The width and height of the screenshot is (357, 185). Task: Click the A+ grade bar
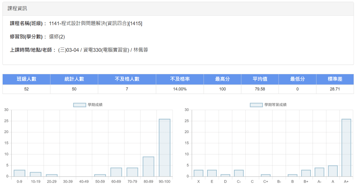click(x=346, y=148)
